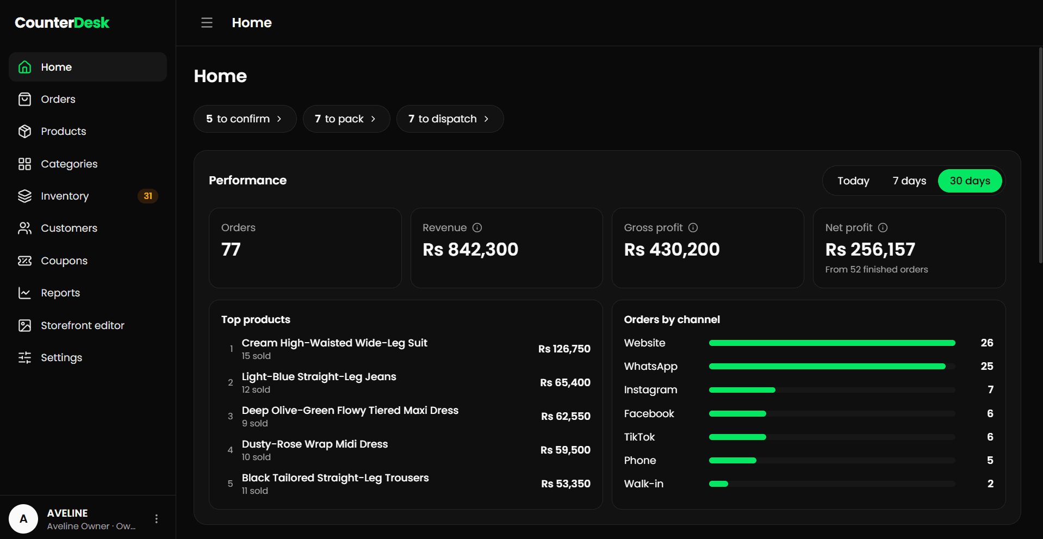Open the Reports menu item

click(x=88, y=293)
